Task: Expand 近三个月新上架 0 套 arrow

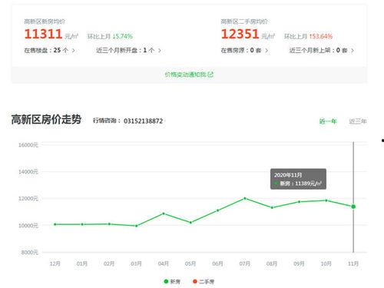Action: [353, 51]
